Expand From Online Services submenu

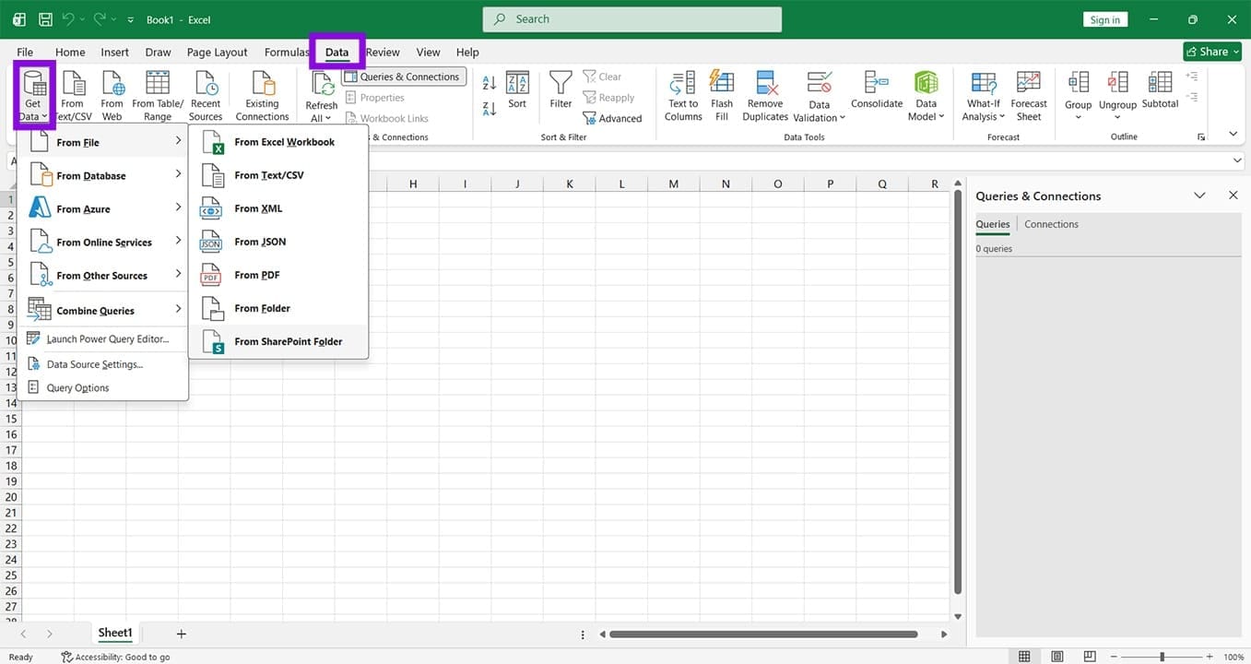[103, 242]
